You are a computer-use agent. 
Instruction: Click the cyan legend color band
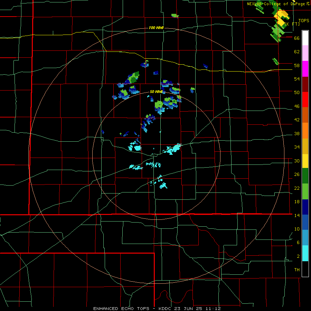click(305, 253)
